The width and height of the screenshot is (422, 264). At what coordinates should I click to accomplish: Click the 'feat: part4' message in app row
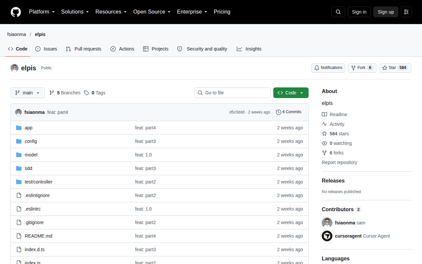pos(145,128)
